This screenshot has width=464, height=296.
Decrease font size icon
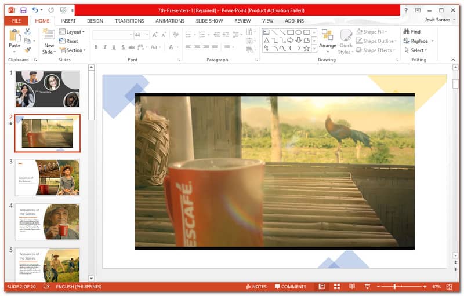point(164,35)
